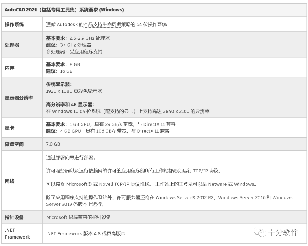Select the 显示器分辨率 row label
Viewport: 308px width, 246px height.
click(19, 98)
